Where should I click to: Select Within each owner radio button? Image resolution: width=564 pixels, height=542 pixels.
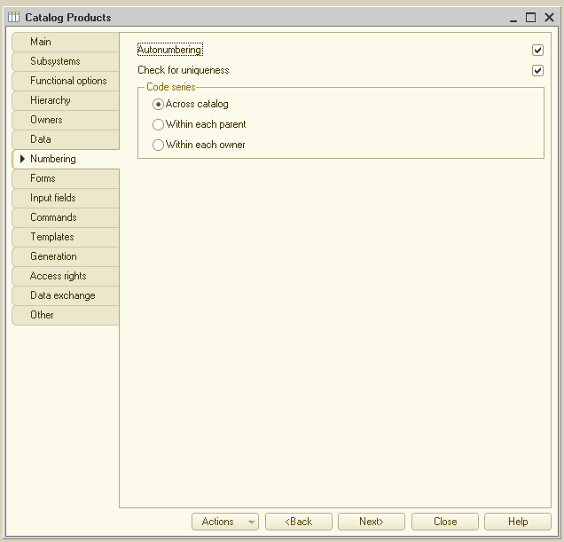coord(159,145)
